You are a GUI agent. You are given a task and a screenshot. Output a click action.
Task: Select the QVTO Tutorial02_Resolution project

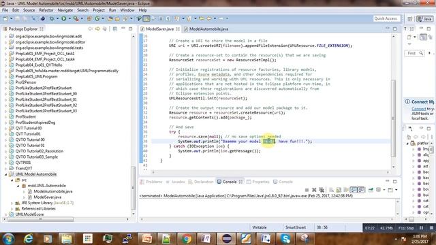40,151
